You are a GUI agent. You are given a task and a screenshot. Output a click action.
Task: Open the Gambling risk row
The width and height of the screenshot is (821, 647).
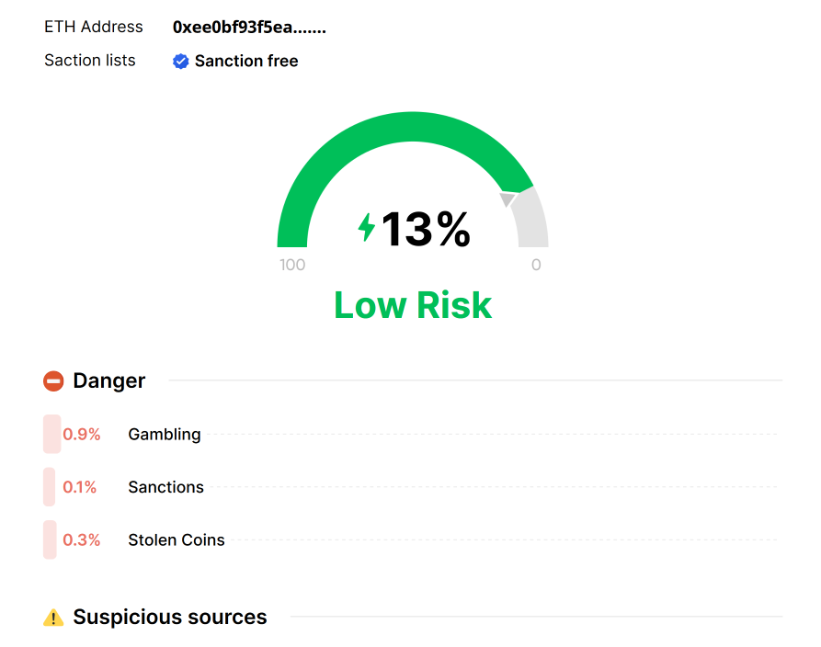pos(165,435)
